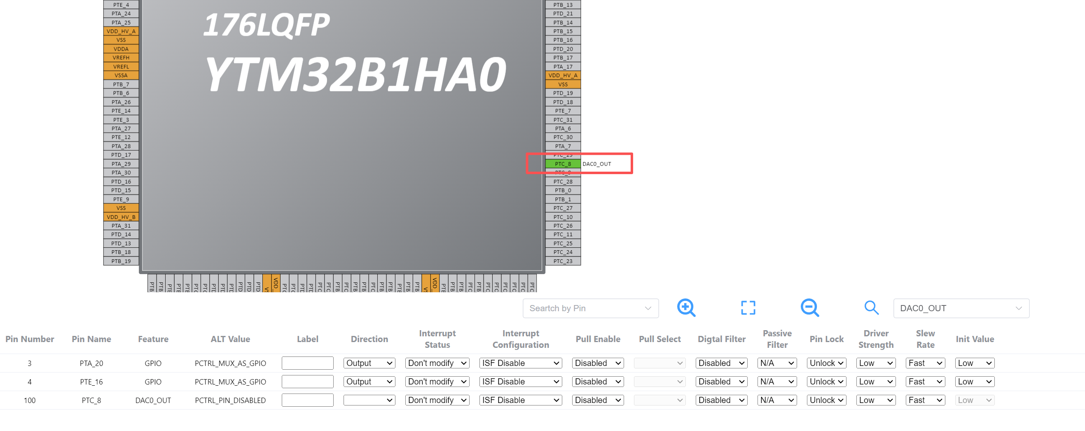Screen dimensions: 1085x431
Task: Open the DAC0_OUT feature search dropdown
Action: click(961, 308)
